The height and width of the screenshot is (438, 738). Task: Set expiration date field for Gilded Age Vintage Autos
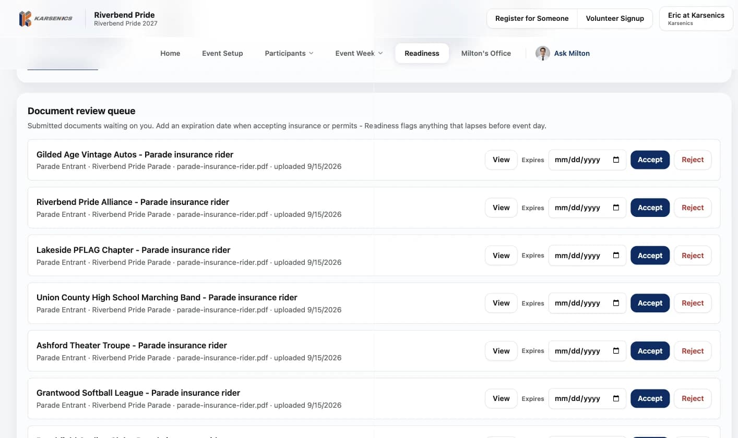click(587, 160)
